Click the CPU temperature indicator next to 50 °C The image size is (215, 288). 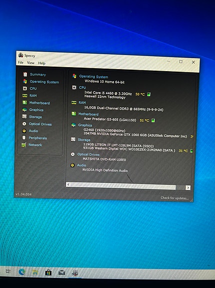click(x=149, y=94)
